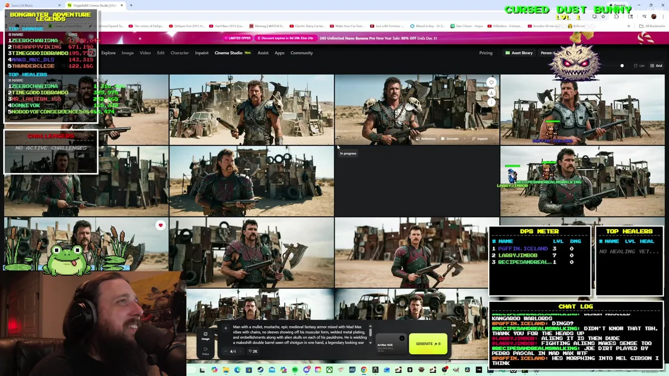Open the Mail taskbar icon
The image size is (669, 376).
coord(272,370)
